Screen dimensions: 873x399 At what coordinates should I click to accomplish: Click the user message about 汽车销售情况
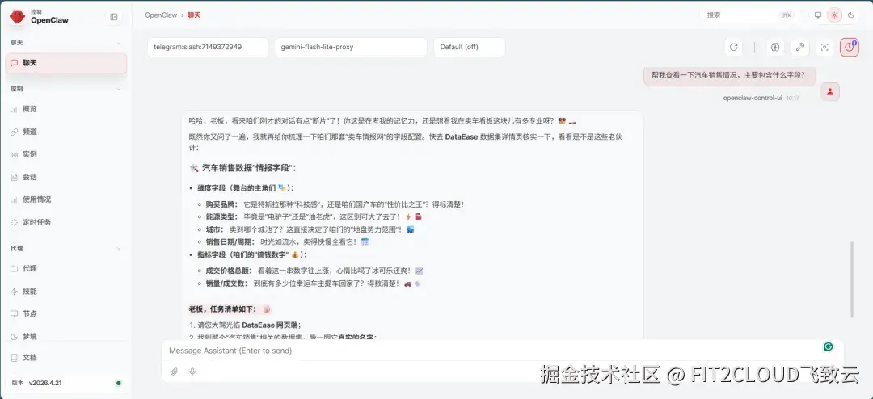[x=729, y=76]
